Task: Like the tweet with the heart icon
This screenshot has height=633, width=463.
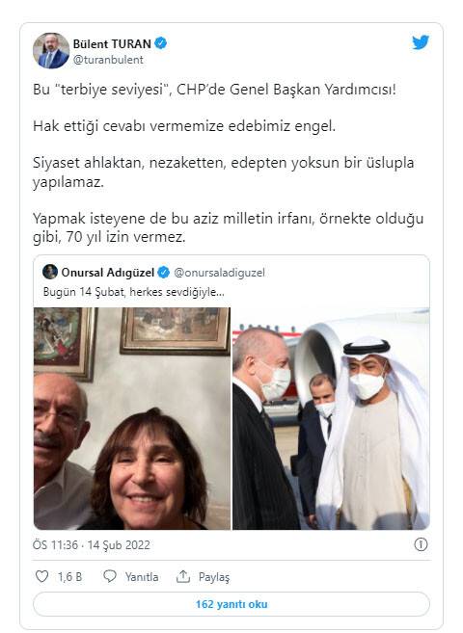Action: pyautogui.click(x=42, y=576)
